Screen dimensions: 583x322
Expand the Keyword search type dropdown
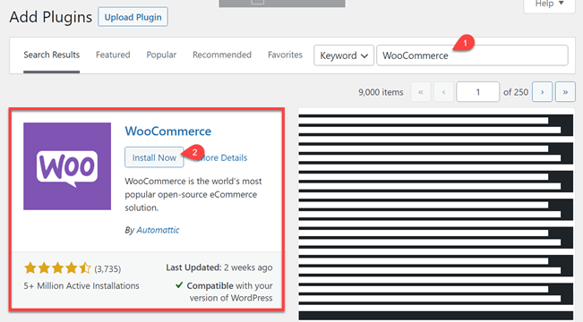344,55
